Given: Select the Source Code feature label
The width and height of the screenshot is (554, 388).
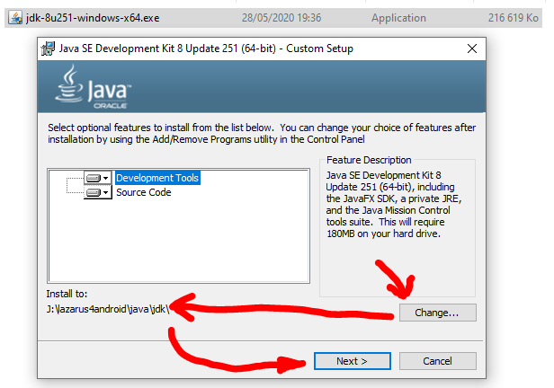Looking at the screenshot, I should pyautogui.click(x=143, y=192).
